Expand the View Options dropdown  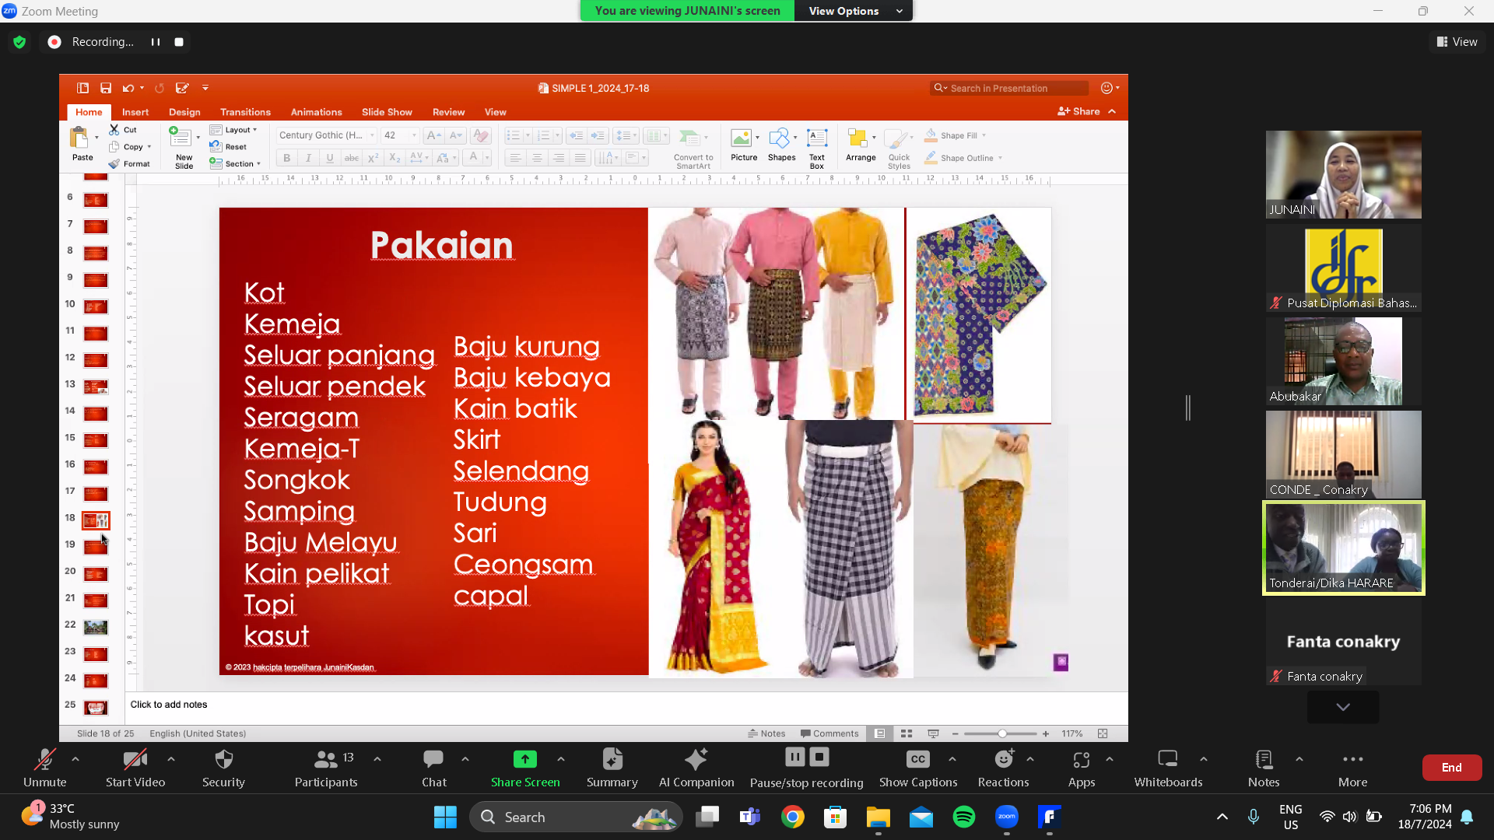(x=854, y=11)
